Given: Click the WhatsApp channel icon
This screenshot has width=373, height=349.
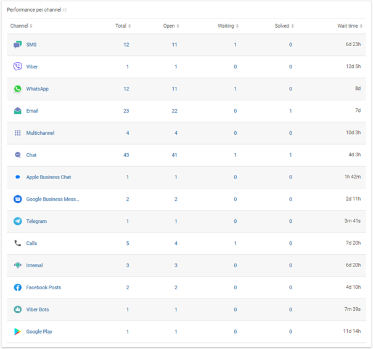Looking at the screenshot, I should (x=17, y=89).
